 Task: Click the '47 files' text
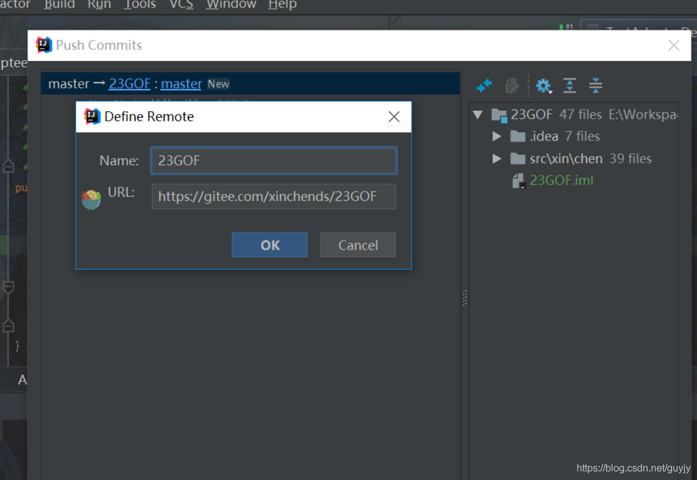pos(580,115)
